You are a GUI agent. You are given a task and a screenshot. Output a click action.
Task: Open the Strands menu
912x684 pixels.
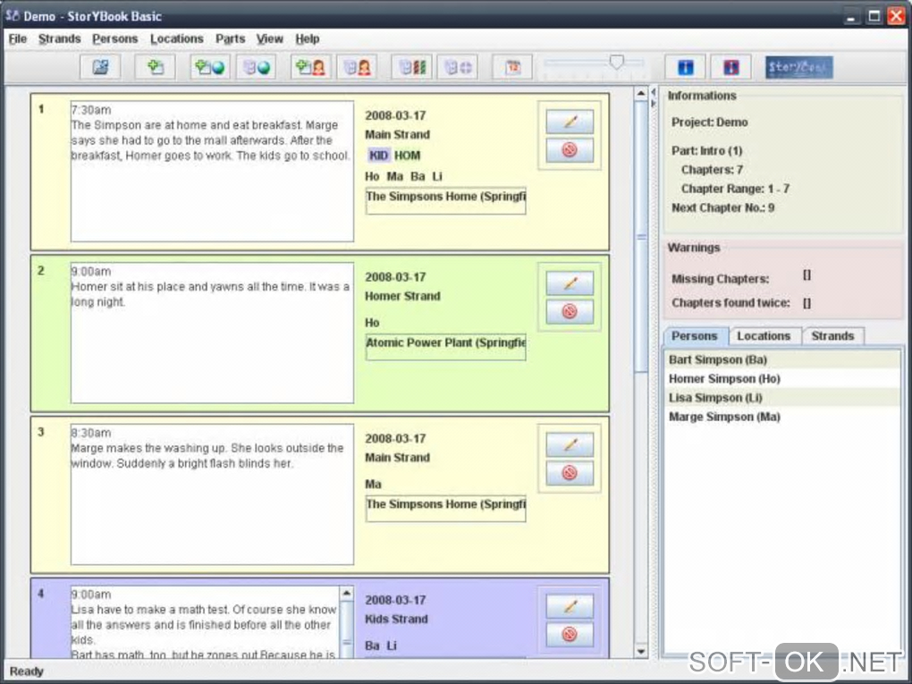pos(59,39)
